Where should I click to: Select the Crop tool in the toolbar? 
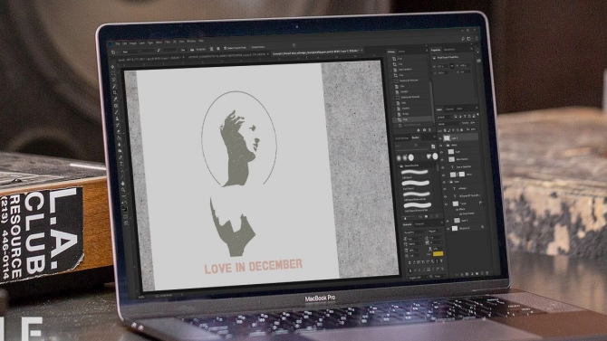[114, 93]
